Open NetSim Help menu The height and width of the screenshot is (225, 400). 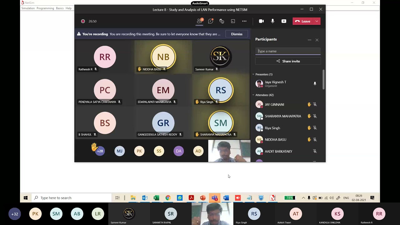click(69, 8)
